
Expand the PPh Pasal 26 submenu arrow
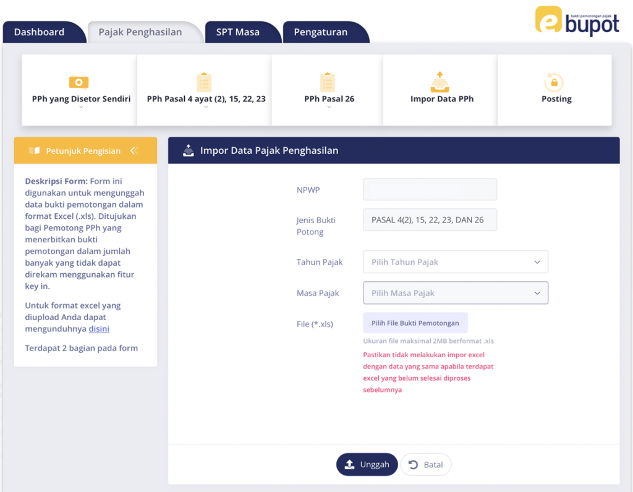click(x=329, y=108)
